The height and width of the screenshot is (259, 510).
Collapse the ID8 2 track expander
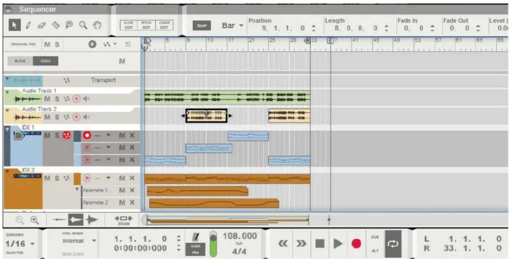[7, 172]
